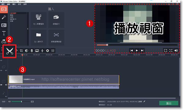This screenshot has height=110, width=183.
Task: Click the Crop tool in timeline toolbar
Action: point(21,50)
